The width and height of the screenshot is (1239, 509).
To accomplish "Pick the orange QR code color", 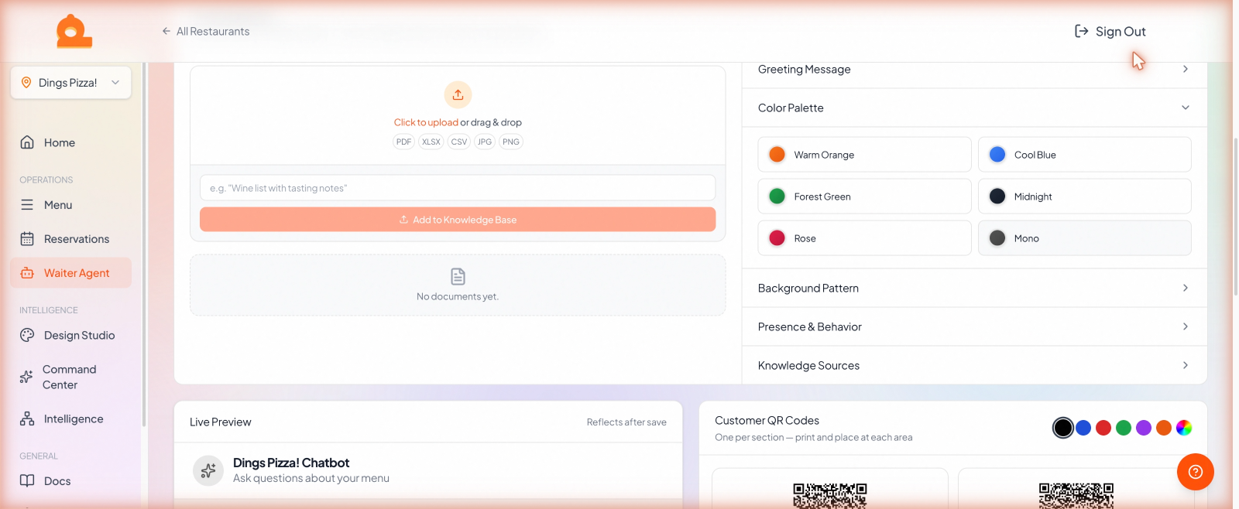I will pos(1164,428).
